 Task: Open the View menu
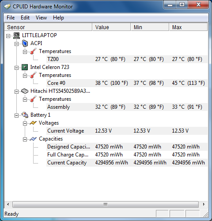pyautogui.click(x=41, y=18)
